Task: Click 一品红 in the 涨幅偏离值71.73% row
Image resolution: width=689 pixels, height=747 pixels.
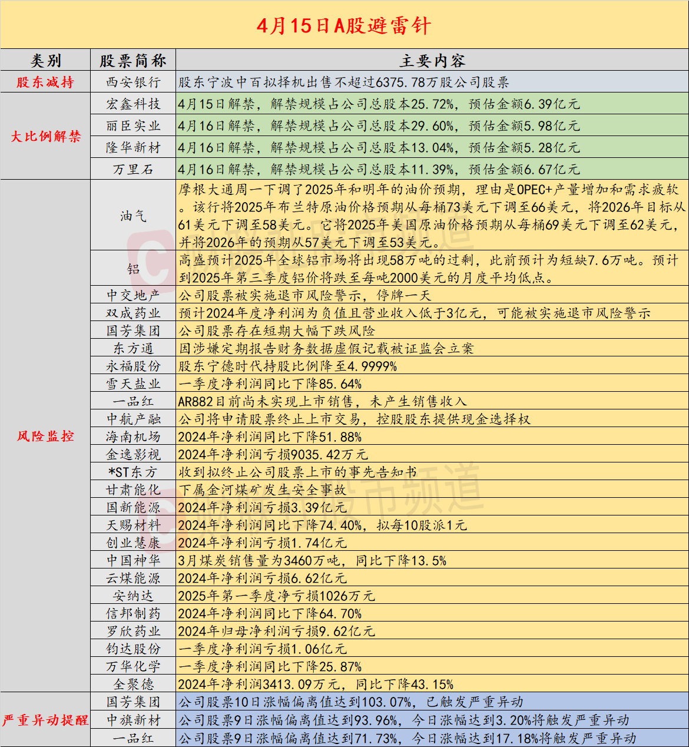Action: (133, 738)
